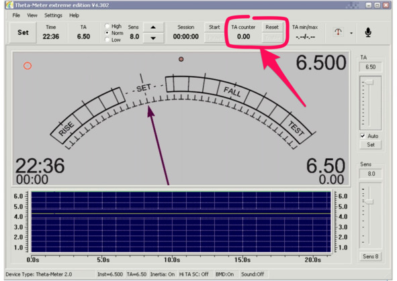
Task: Select the Norm sensitivity radio option
Action: click(x=107, y=33)
